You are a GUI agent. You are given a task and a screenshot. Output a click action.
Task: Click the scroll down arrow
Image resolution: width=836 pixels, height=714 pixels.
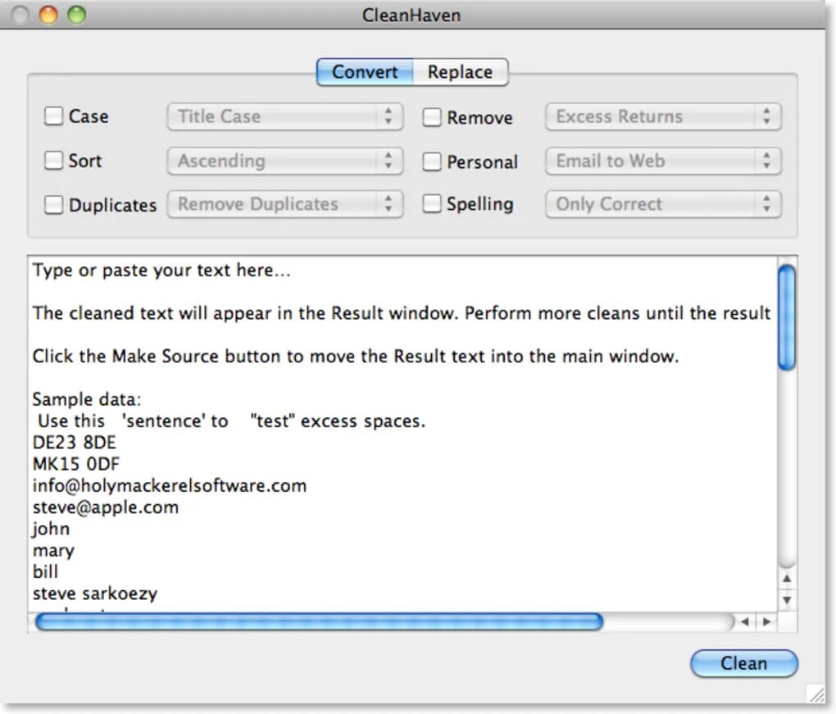click(787, 600)
